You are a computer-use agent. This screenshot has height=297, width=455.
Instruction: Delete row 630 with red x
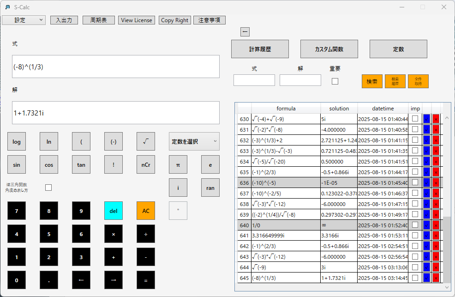pos(436,119)
